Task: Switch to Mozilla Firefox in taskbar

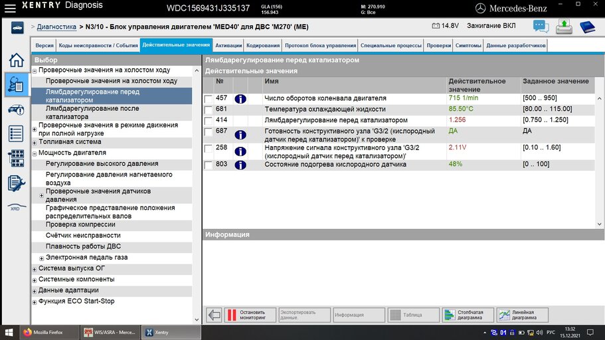Action: pyautogui.click(x=50, y=332)
